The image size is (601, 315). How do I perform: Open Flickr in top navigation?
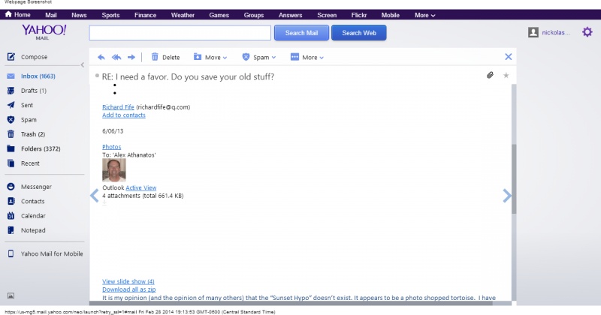[359, 15]
